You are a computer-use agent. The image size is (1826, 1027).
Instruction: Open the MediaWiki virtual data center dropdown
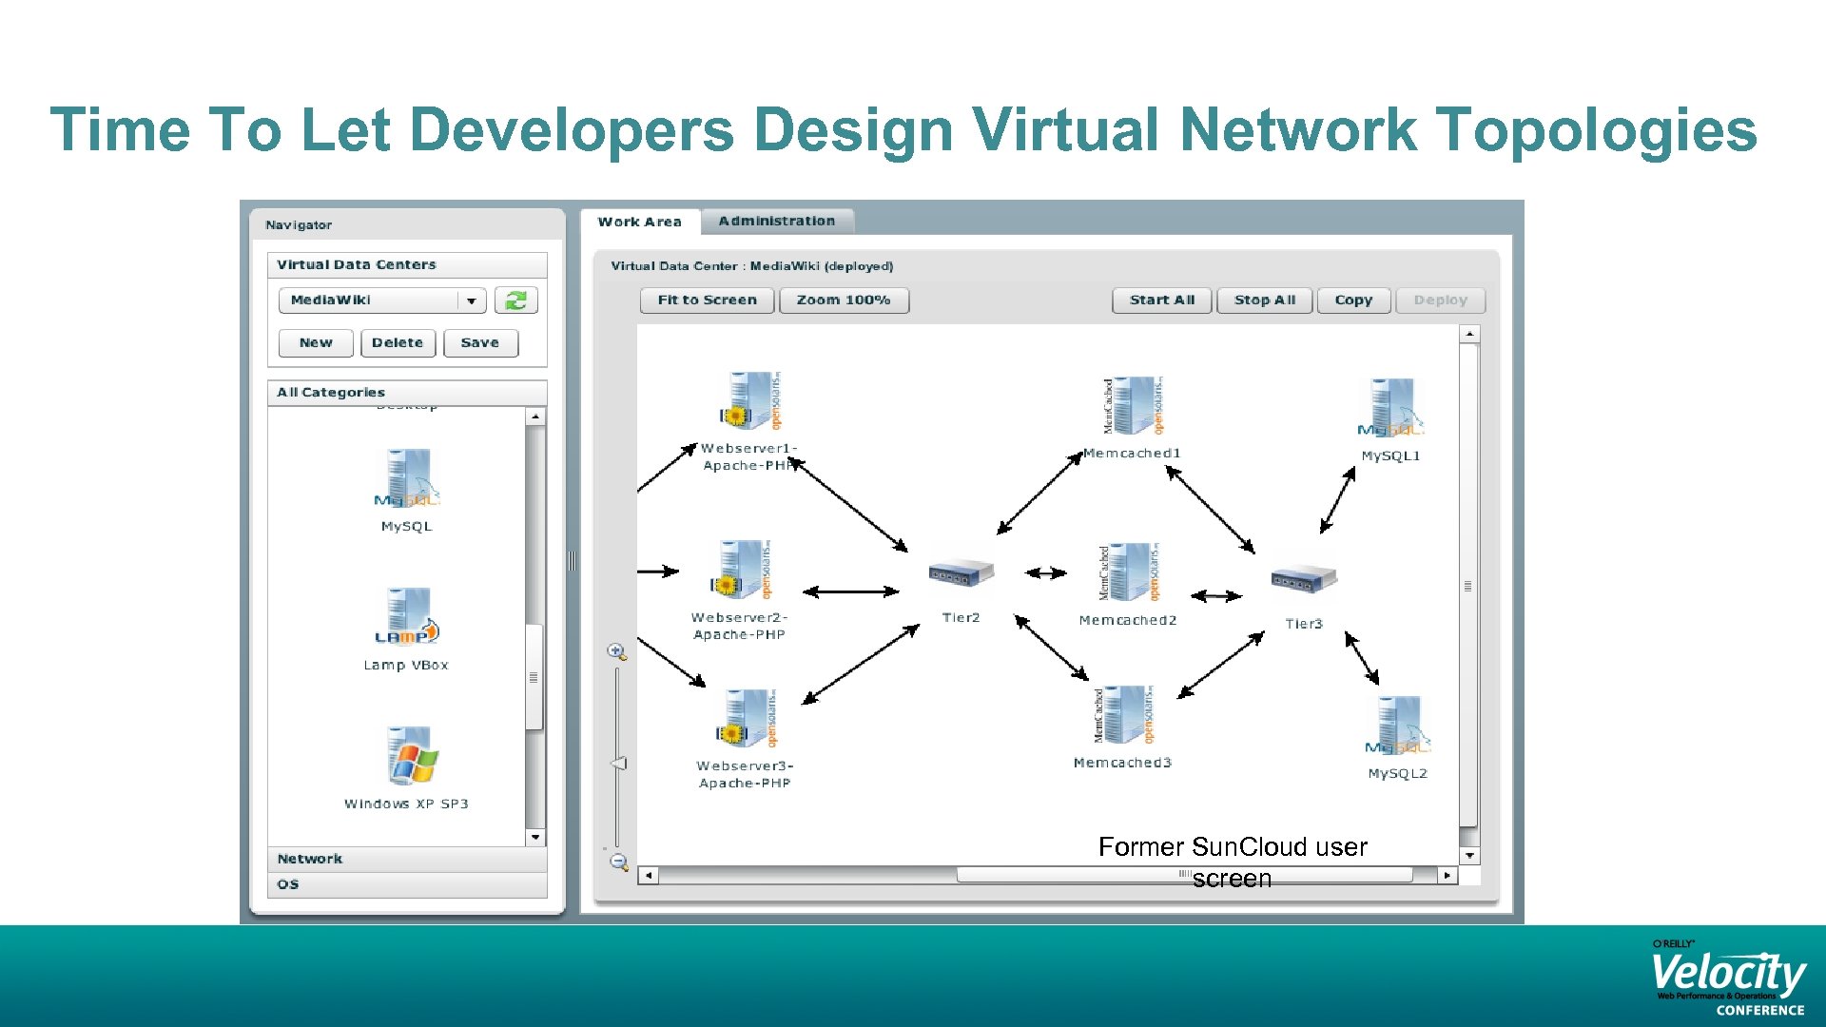(x=470, y=300)
